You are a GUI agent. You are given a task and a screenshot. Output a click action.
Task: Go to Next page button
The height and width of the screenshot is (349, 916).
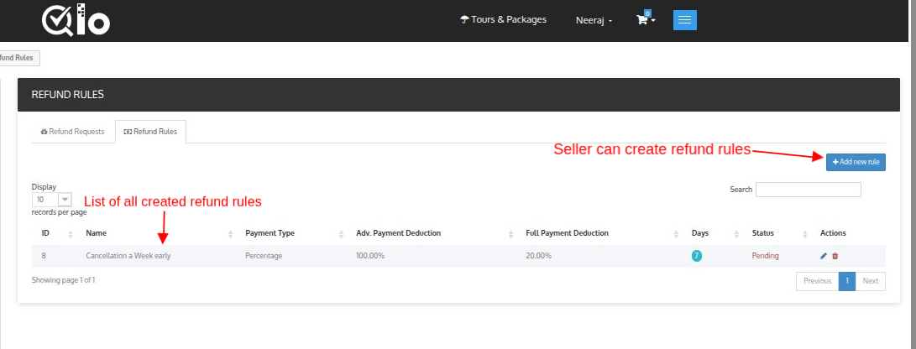[x=871, y=281]
